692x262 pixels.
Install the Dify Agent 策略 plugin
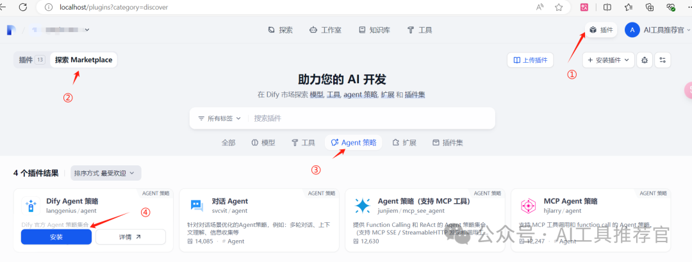point(56,237)
